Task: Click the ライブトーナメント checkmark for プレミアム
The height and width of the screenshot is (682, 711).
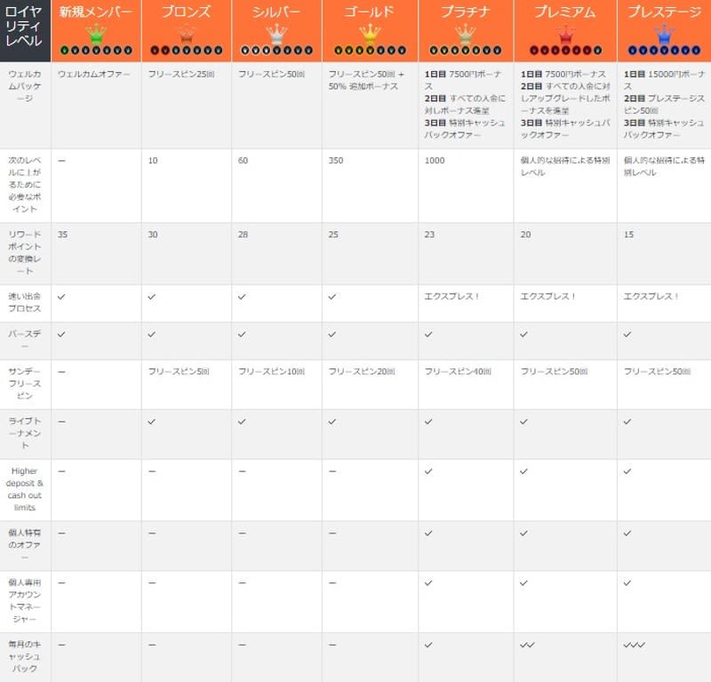Action: [524, 421]
